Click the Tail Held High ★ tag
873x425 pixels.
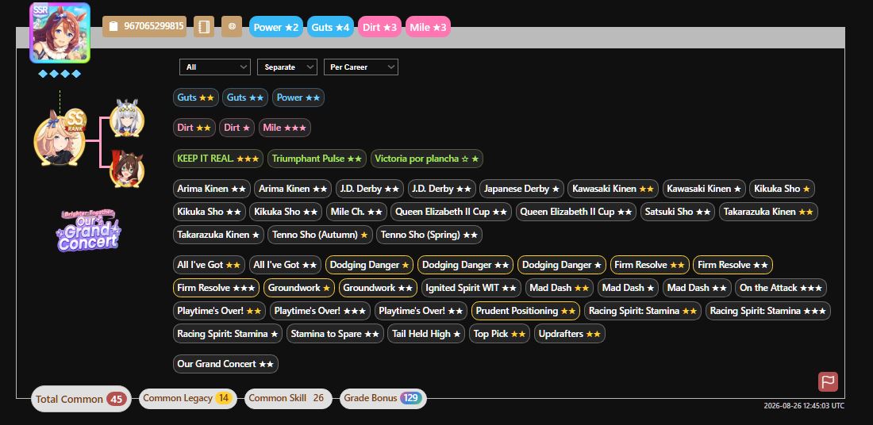426,334
